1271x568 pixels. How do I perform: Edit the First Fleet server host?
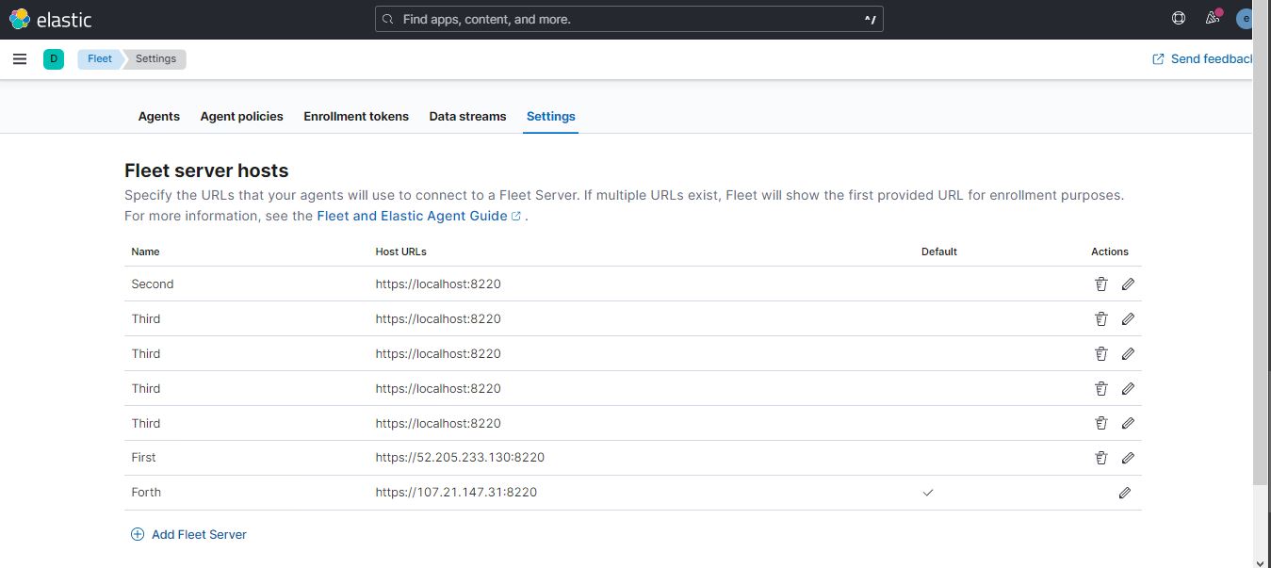[1127, 458]
